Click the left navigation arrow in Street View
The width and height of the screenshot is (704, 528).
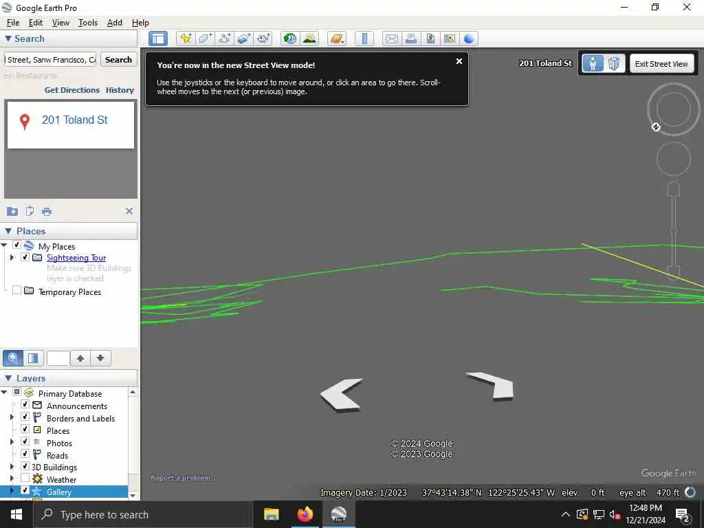coord(341,394)
